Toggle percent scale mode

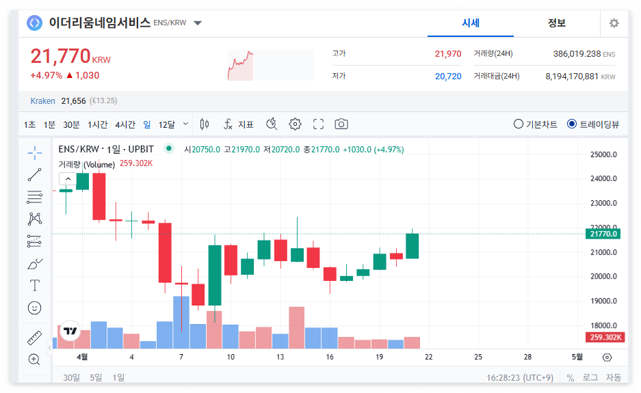pyautogui.click(x=571, y=378)
